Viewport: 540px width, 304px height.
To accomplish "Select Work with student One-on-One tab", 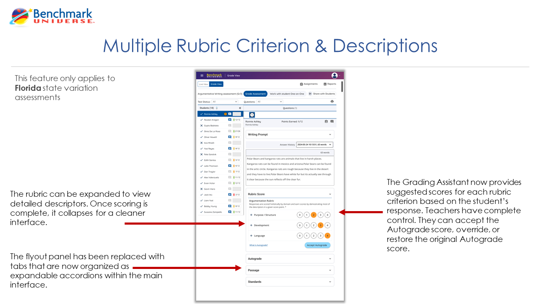I will [287, 94].
